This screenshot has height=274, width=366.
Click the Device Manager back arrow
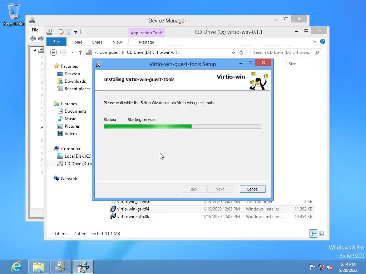click(33, 39)
